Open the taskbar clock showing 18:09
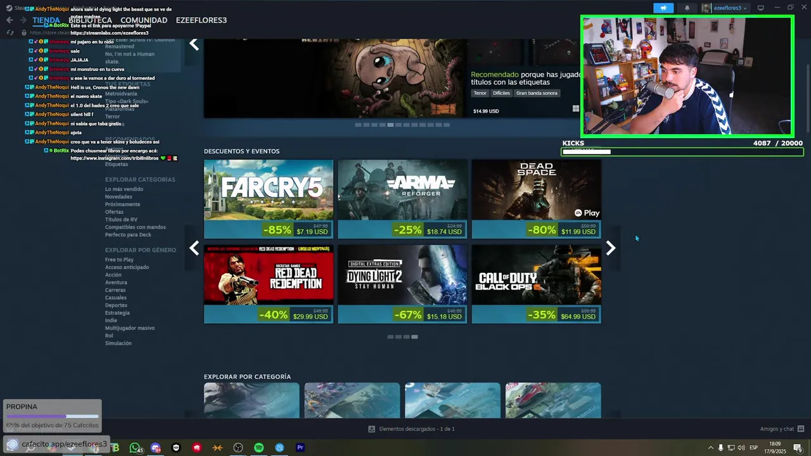This screenshot has width=811, height=456. [x=775, y=448]
